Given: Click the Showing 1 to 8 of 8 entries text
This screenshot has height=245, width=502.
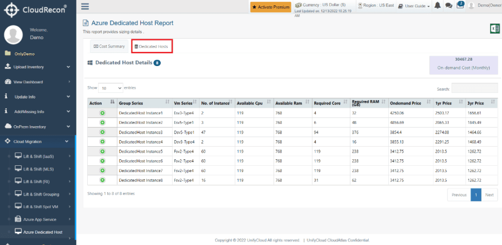Looking at the screenshot, I should (x=111, y=194).
